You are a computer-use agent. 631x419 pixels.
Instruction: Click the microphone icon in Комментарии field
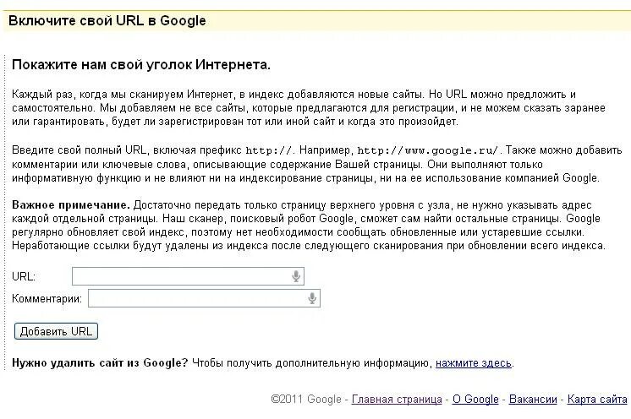[x=312, y=298]
